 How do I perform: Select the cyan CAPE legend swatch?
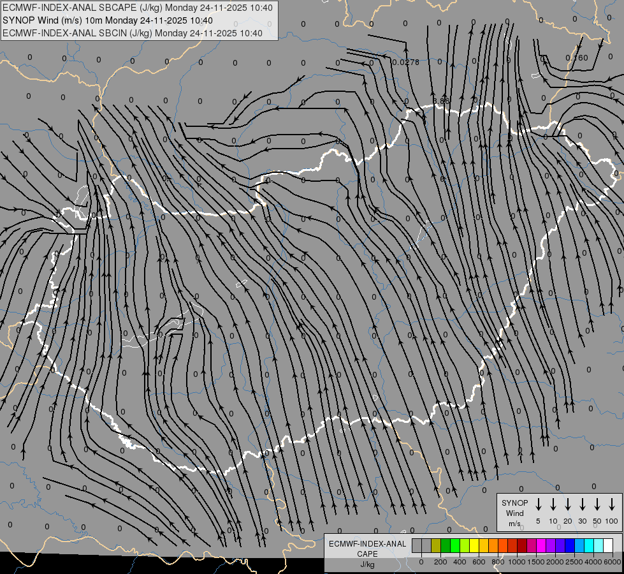[590, 545]
